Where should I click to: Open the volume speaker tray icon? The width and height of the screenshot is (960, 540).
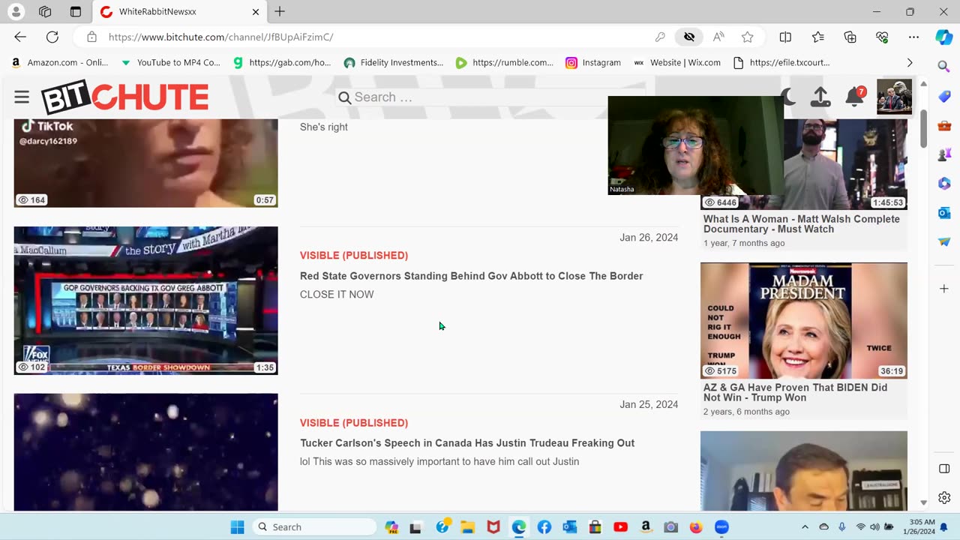point(874,527)
